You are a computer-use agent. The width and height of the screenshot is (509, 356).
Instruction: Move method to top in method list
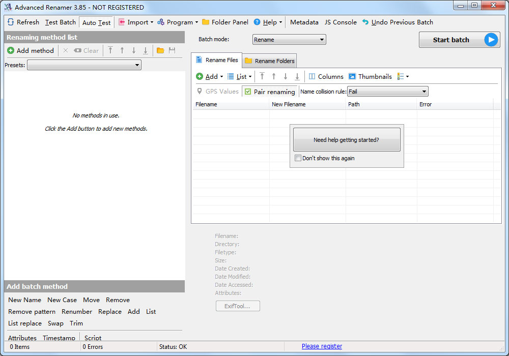[x=110, y=50]
